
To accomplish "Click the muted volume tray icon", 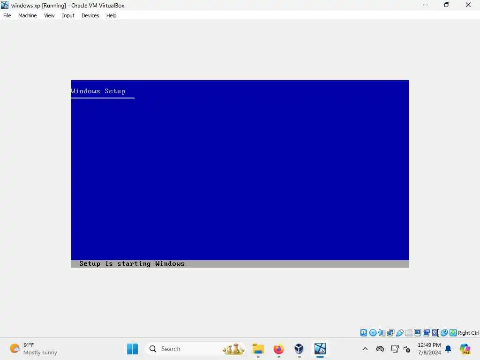I will 407,349.
